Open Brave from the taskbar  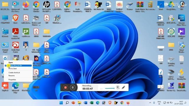coord(110,103)
